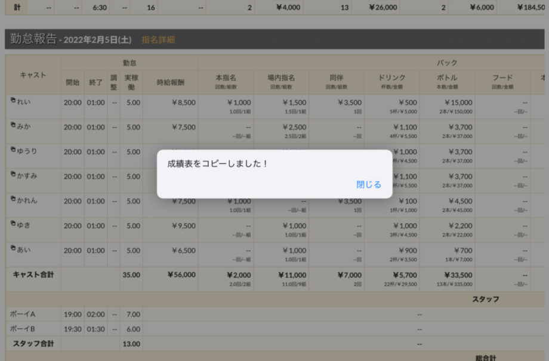Click the 場内指名 column header
549x361 pixels.
pos(281,78)
